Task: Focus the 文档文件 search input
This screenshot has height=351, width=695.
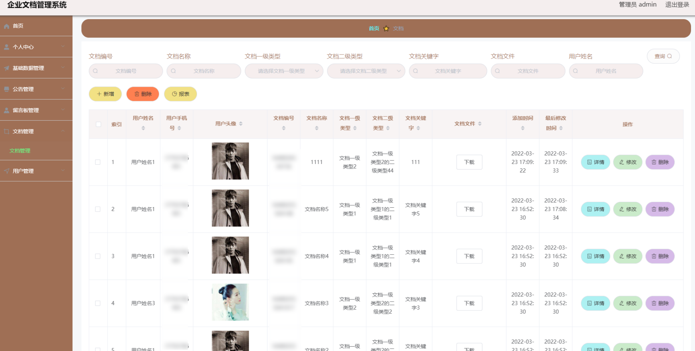Action: (x=528, y=71)
